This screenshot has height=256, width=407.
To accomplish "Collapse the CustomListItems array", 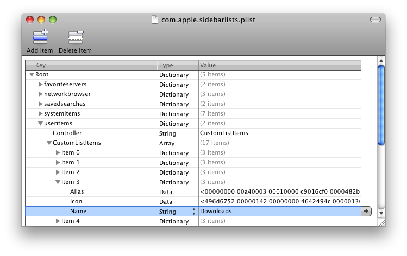I will point(49,143).
